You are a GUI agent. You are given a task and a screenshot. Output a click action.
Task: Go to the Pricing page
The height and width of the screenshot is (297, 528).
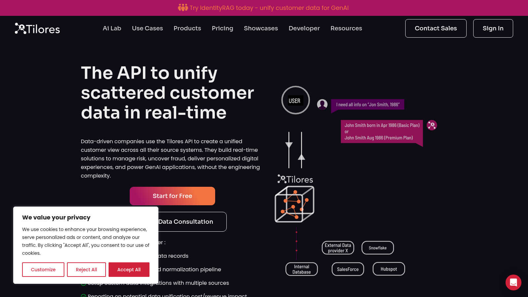[x=222, y=28]
